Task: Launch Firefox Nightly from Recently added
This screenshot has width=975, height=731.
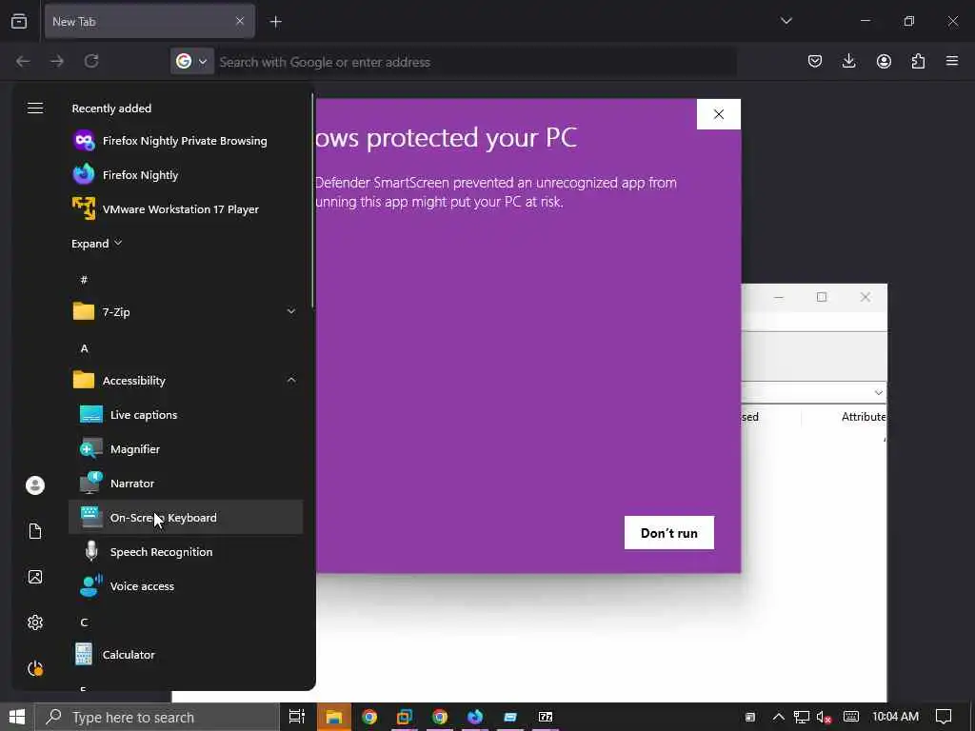Action: 186,175
